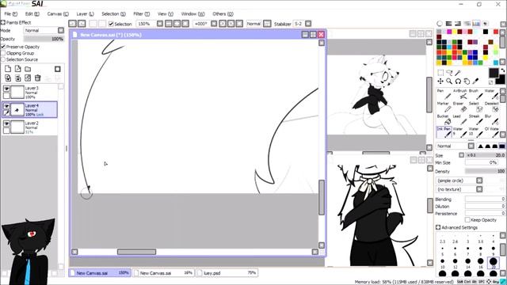The height and width of the screenshot is (285, 507).
Task: Click the foreground color swatch
Action: pyautogui.click(x=494, y=73)
